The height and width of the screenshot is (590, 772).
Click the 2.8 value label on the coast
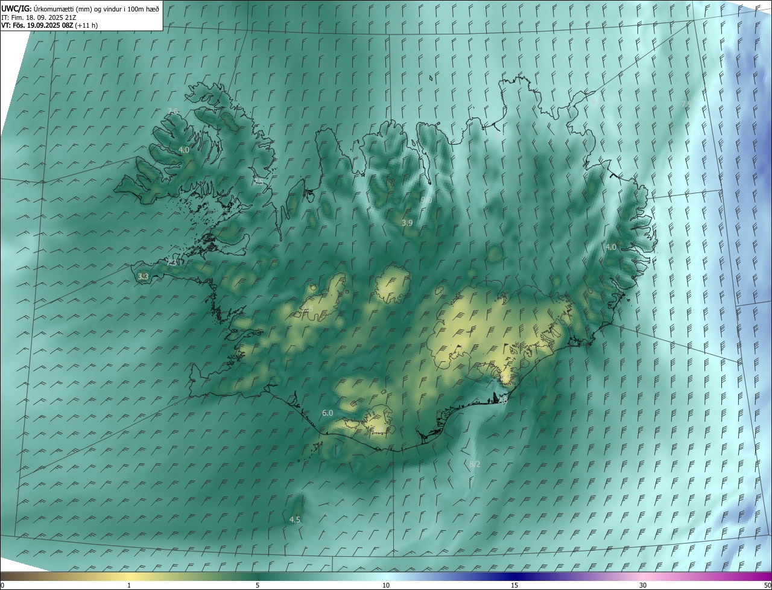tap(502, 400)
